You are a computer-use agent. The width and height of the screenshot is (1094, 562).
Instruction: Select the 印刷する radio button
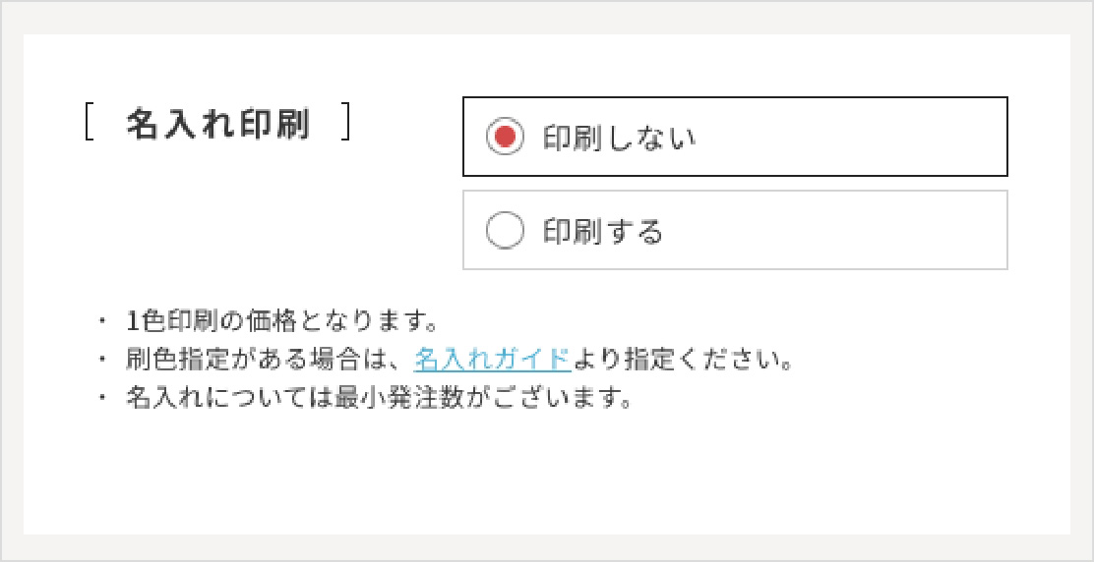[505, 231]
